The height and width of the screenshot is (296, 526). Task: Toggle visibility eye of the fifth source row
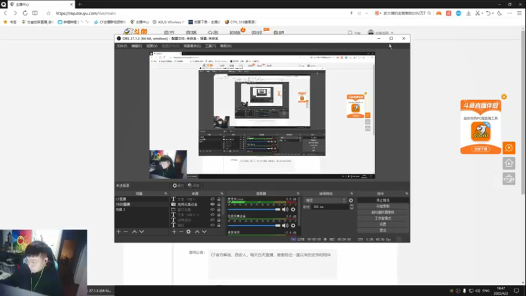(x=212, y=220)
